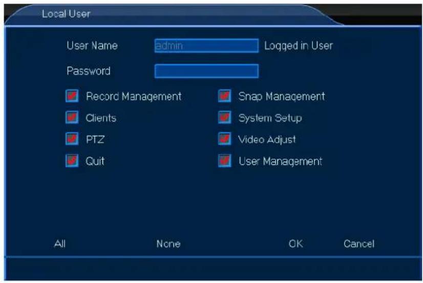Screen dimensions: 423x283
Task: Toggle the Quit permission checkbox
Action: click(x=72, y=161)
